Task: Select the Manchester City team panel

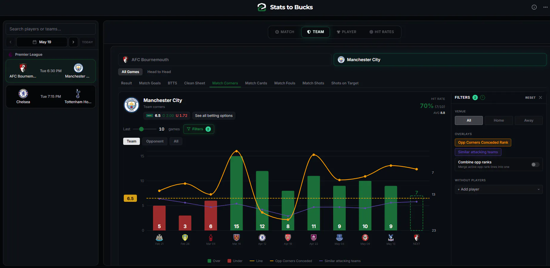Action: tap(440, 60)
